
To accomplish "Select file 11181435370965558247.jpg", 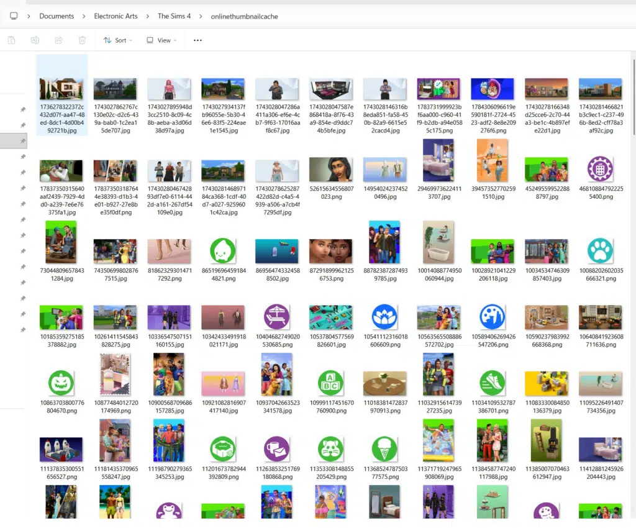I will [115, 449].
